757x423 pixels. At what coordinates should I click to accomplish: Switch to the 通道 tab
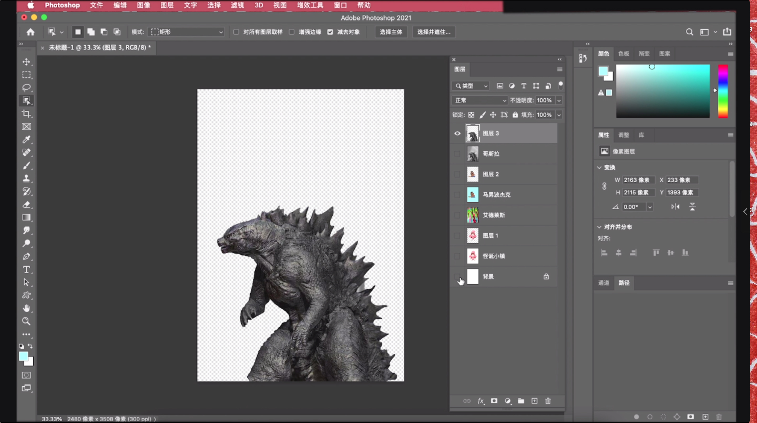603,283
